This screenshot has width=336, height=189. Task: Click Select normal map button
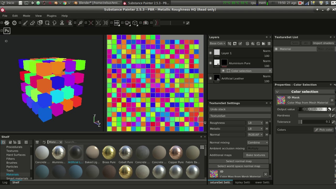[x=239, y=161]
